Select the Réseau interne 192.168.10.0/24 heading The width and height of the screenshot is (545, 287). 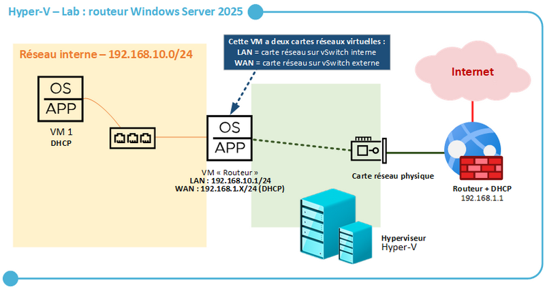coord(106,55)
